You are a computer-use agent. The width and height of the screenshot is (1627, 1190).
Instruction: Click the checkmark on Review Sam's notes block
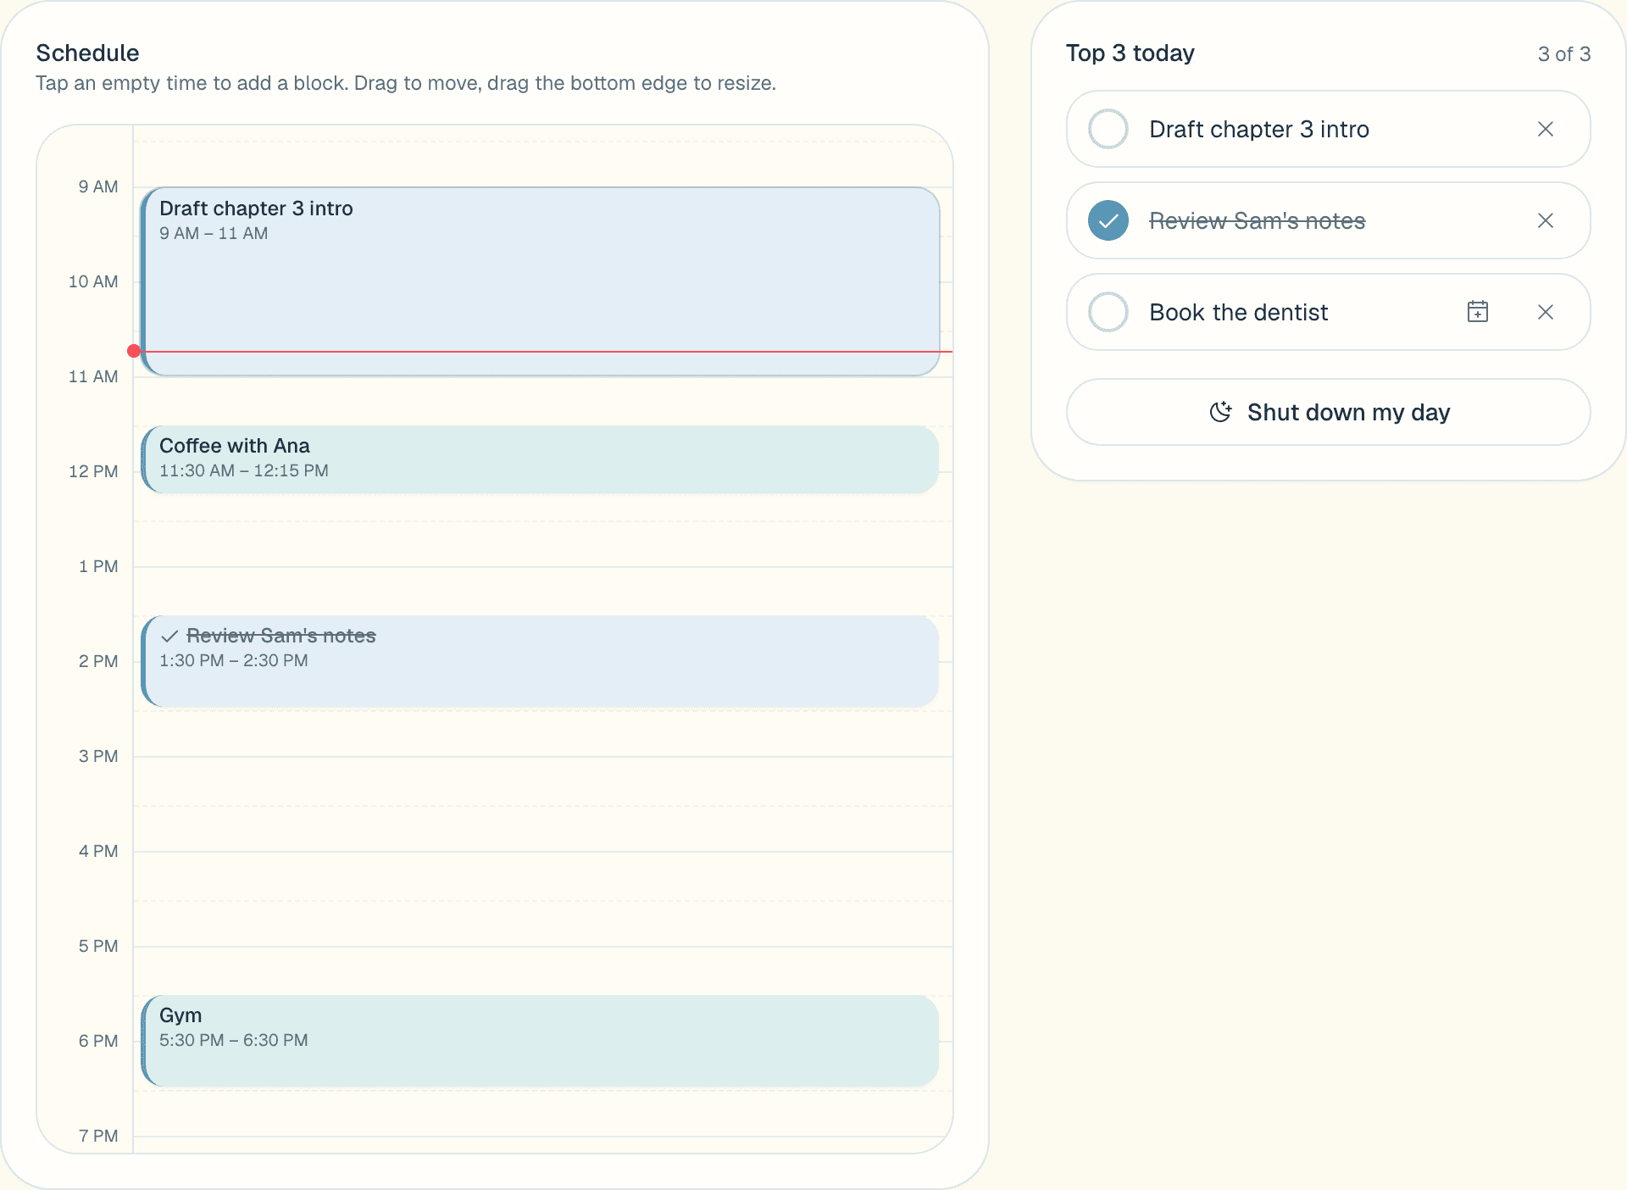169,636
